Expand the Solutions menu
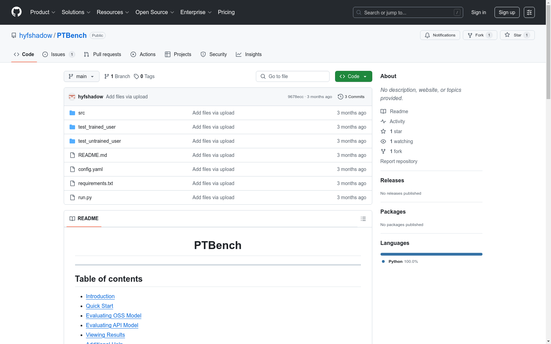This screenshot has height=344, width=551. [76, 12]
